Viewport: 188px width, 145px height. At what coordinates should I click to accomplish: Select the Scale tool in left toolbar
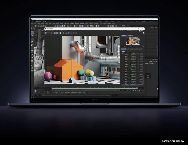pos(32,45)
